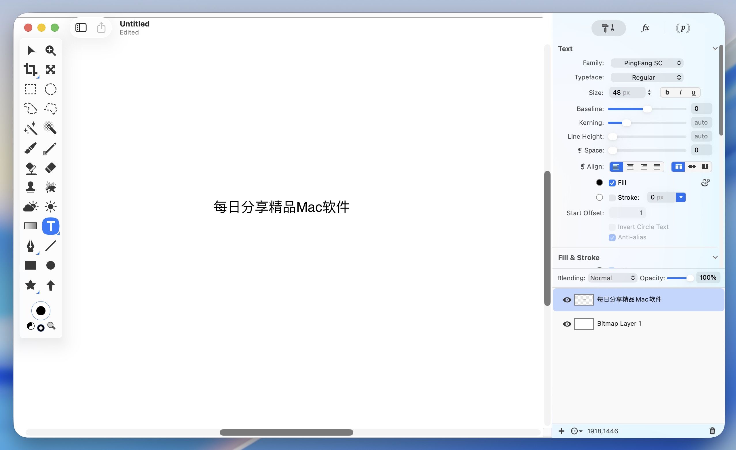This screenshot has width=736, height=450.
Task: Select the Star shape tool
Action: pos(30,285)
